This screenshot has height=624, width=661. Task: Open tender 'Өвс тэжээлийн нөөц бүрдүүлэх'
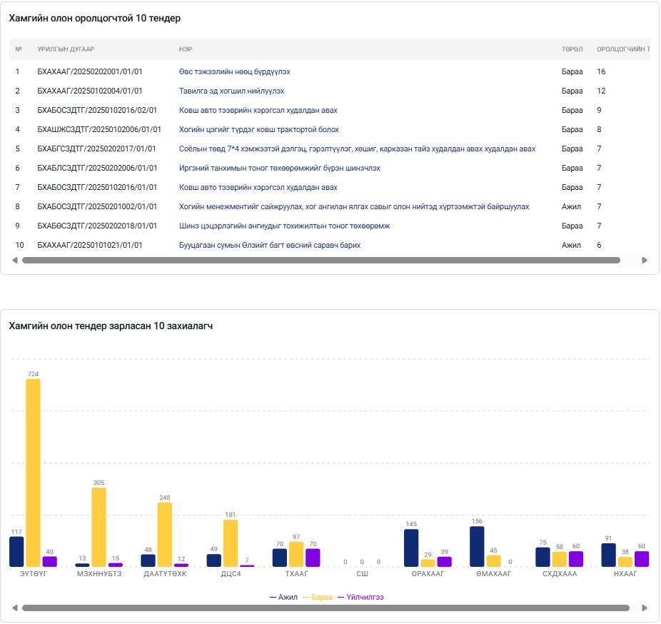pyautogui.click(x=234, y=72)
